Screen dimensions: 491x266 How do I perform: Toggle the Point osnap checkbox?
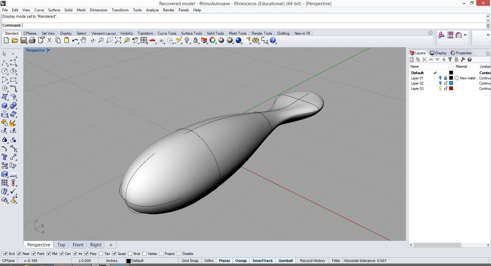(x=34, y=253)
